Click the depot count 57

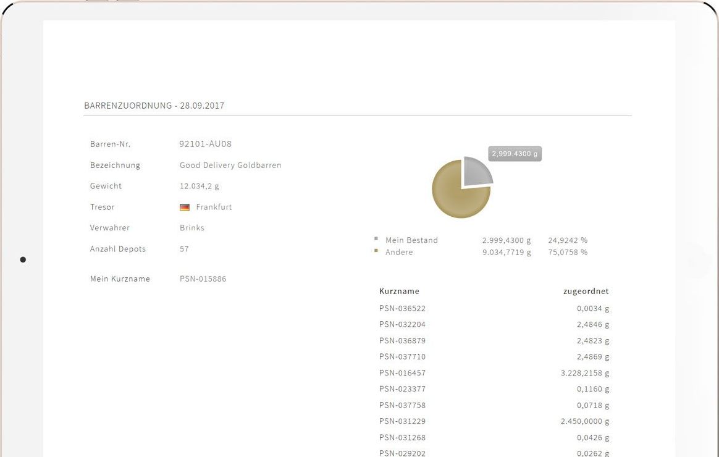point(184,249)
